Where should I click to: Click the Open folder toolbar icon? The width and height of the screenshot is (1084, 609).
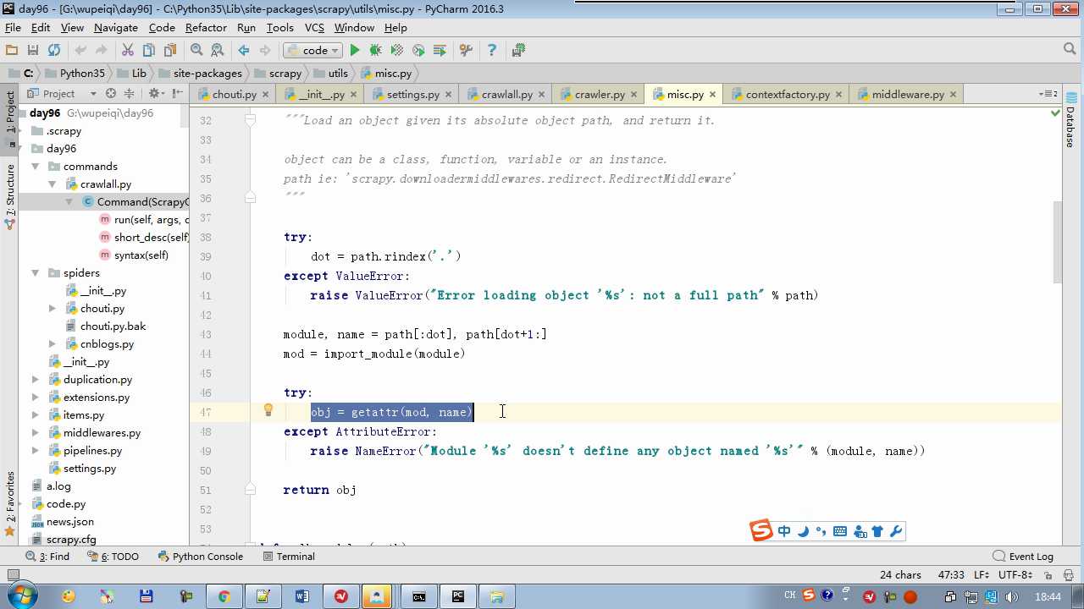click(12, 51)
